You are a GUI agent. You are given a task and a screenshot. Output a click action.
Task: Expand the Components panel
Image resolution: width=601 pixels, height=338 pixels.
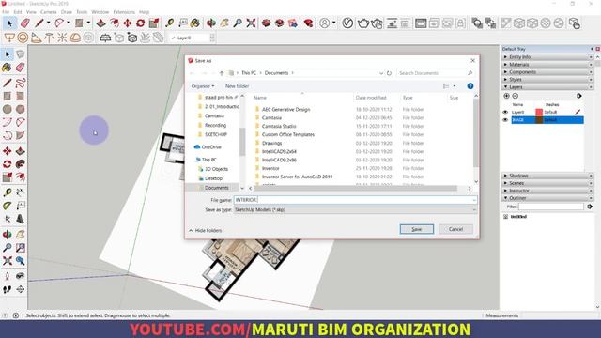click(547, 72)
